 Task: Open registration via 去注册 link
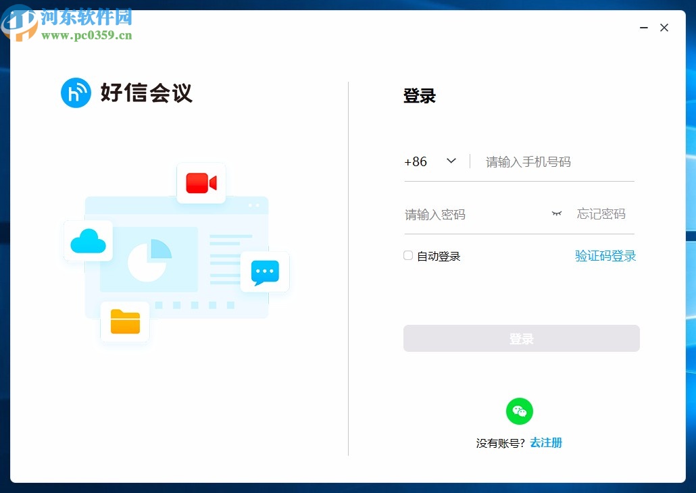[x=545, y=442]
